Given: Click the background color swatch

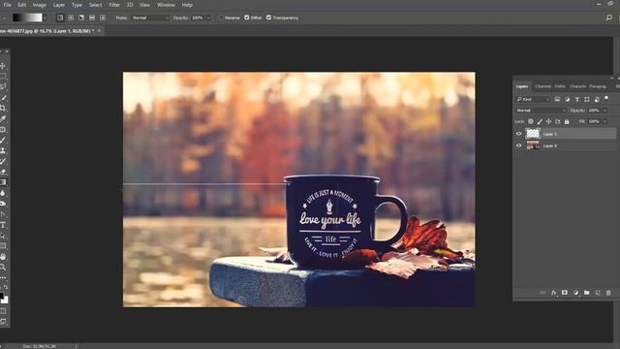Looking at the screenshot, I should 5,301.
